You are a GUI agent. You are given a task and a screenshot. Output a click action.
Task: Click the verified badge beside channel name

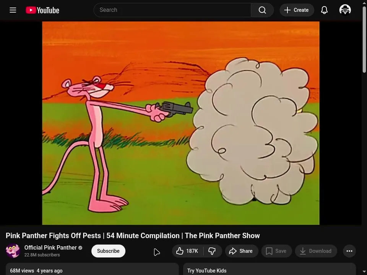[80, 248]
